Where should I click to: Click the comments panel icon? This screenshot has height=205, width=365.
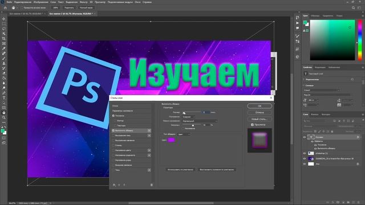[298, 28]
